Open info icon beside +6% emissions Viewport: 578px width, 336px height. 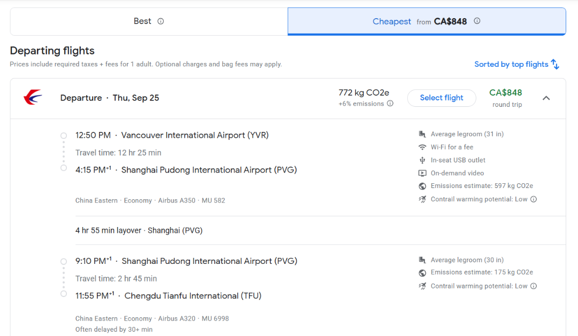tap(390, 104)
